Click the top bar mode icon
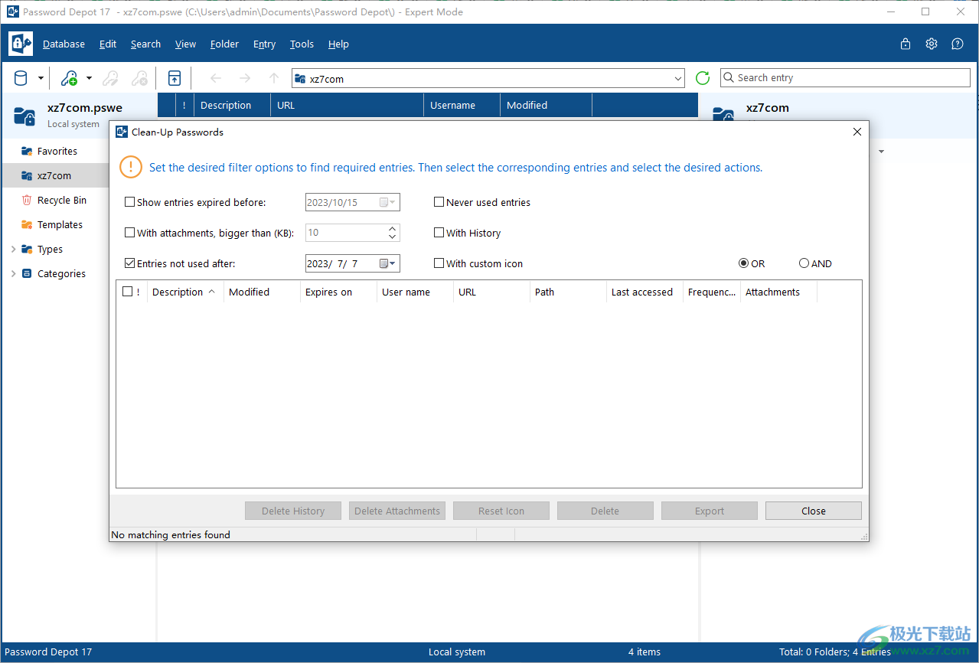979x663 pixels. [175, 77]
